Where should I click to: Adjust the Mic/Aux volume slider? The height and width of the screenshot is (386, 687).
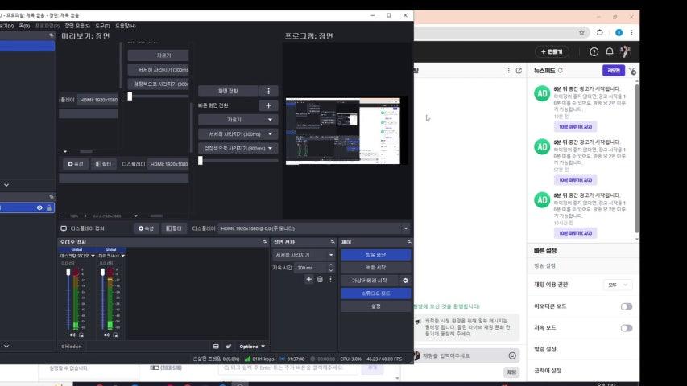102,300
